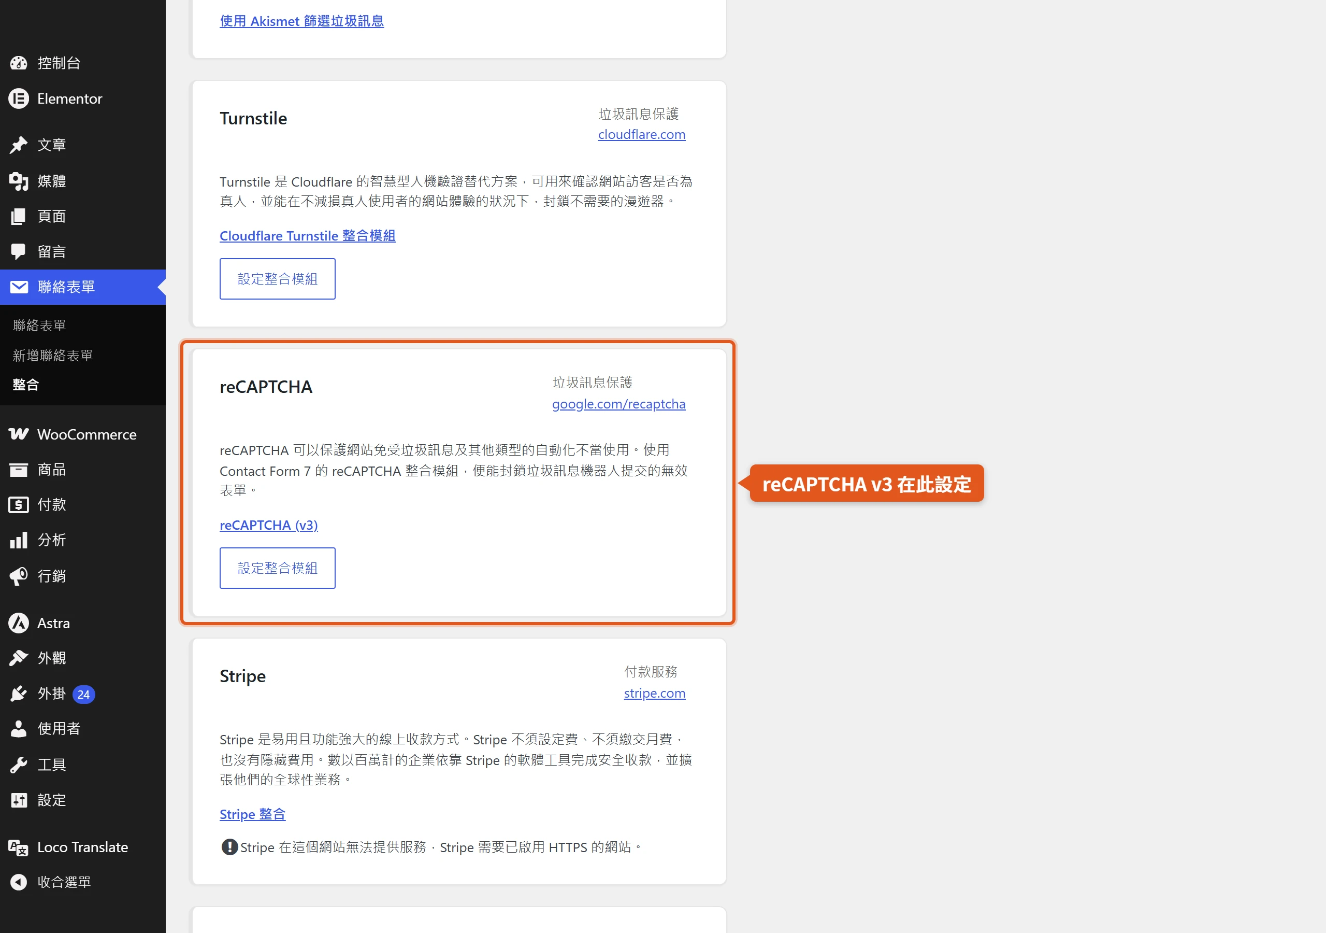Open the 外觀 paintbrush icon
This screenshot has width=1326, height=933.
point(19,658)
